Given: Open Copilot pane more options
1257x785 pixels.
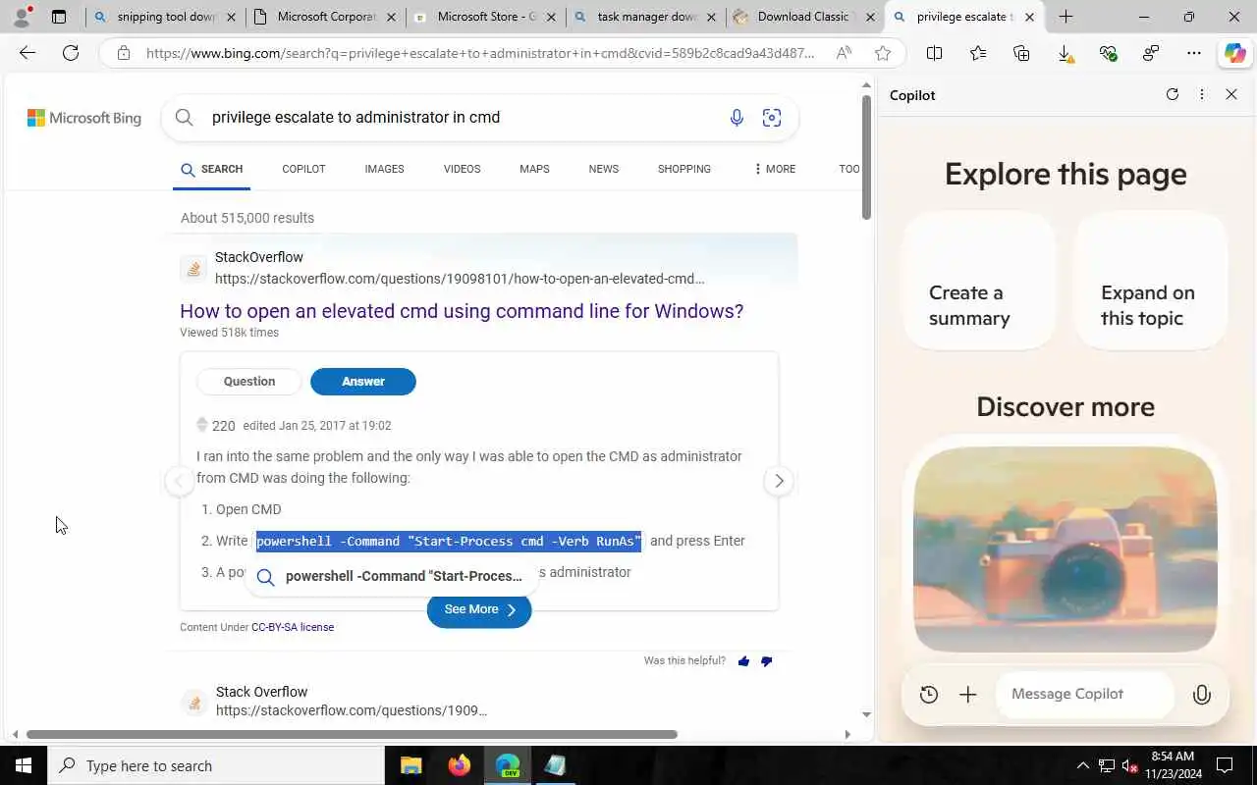Looking at the screenshot, I should 1202,94.
